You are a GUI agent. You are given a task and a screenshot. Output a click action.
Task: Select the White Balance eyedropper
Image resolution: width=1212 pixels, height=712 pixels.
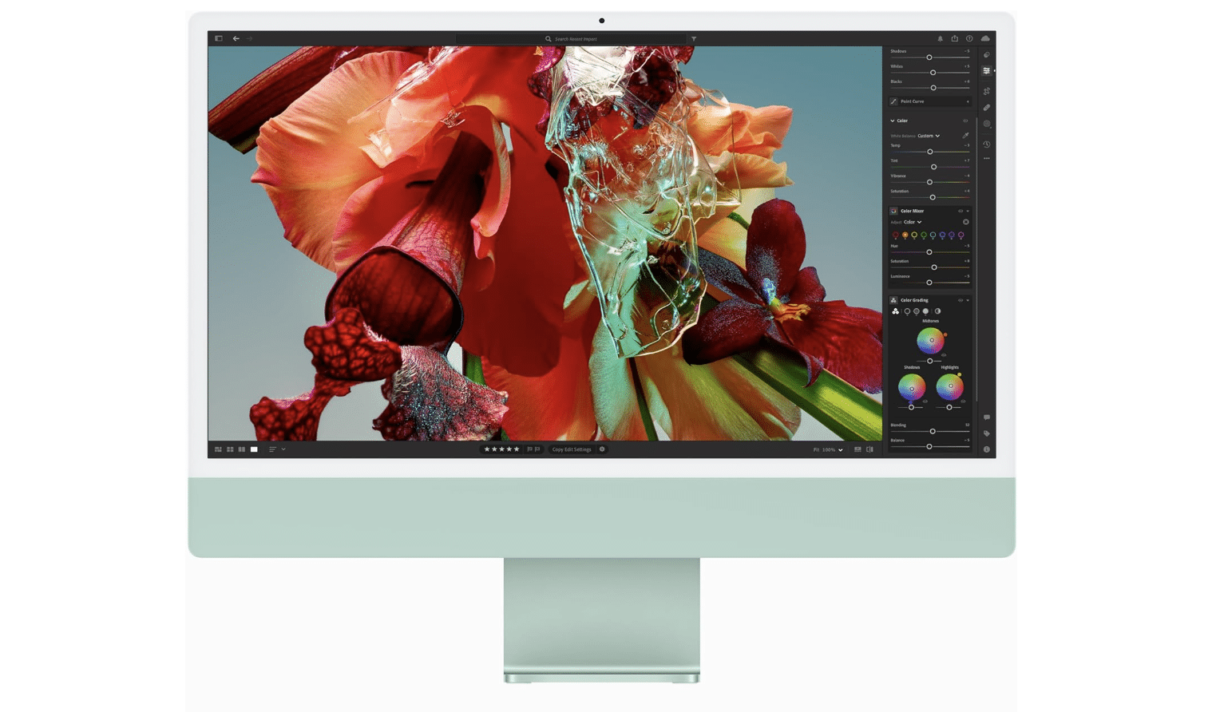pyautogui.click(x=964, y=136)
